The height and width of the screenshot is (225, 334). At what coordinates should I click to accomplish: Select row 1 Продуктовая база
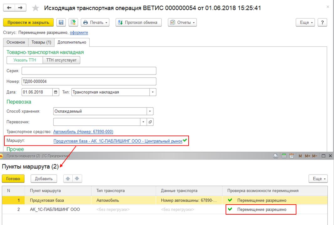tap(165, 200)
